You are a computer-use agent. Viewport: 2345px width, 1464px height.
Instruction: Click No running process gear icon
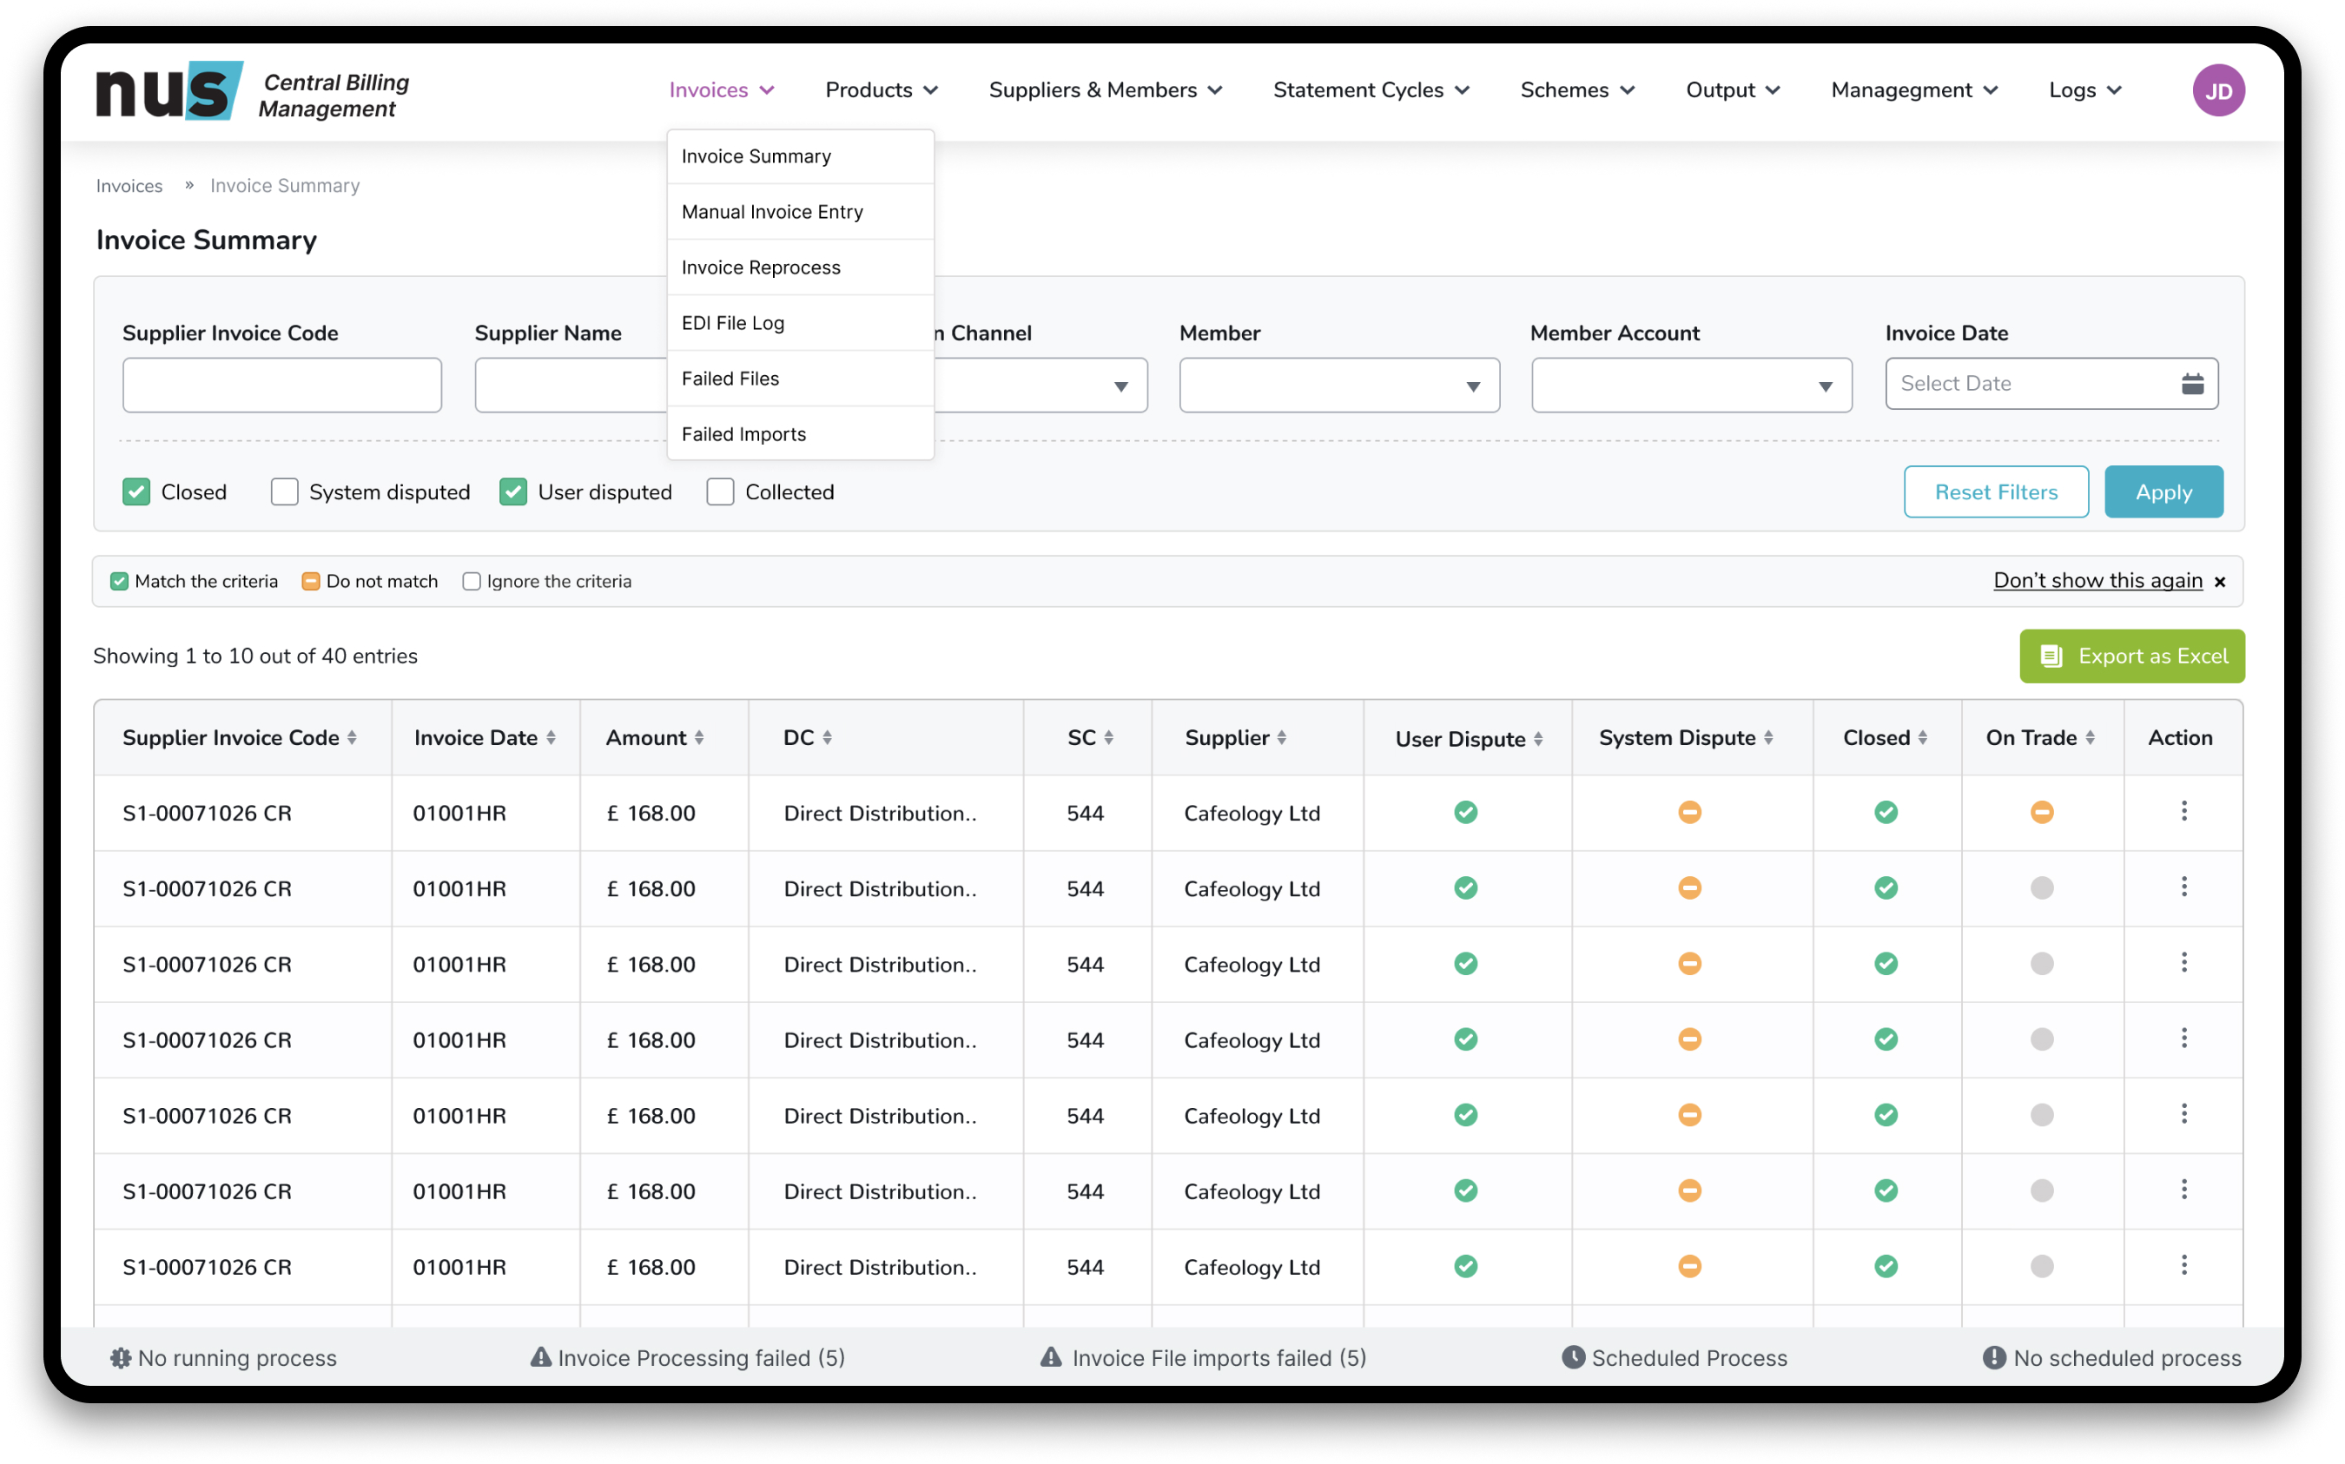point(121,1357)
